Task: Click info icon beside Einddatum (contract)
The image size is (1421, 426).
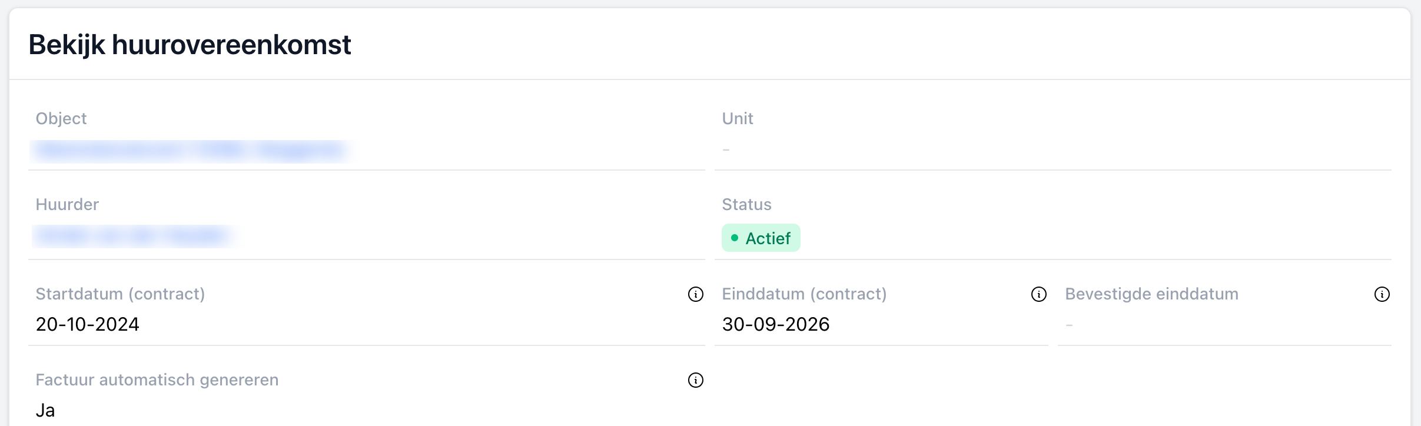Action: click(x=1038, y=294)
